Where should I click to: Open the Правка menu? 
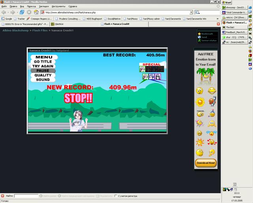click(13, 6)
